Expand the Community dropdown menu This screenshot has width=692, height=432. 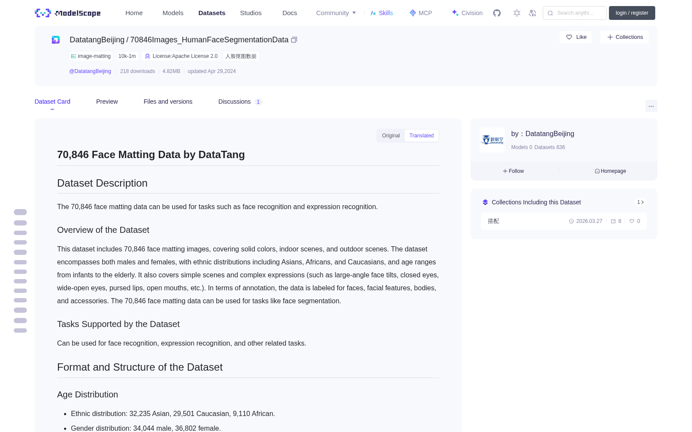(x=336, y=13)
